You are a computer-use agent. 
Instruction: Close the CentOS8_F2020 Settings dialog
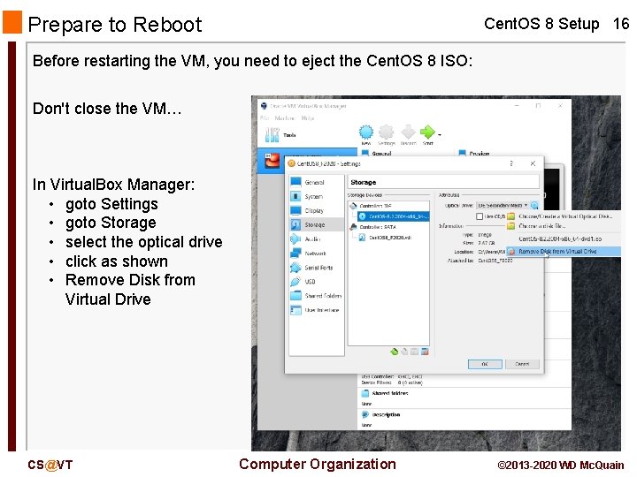533,163
